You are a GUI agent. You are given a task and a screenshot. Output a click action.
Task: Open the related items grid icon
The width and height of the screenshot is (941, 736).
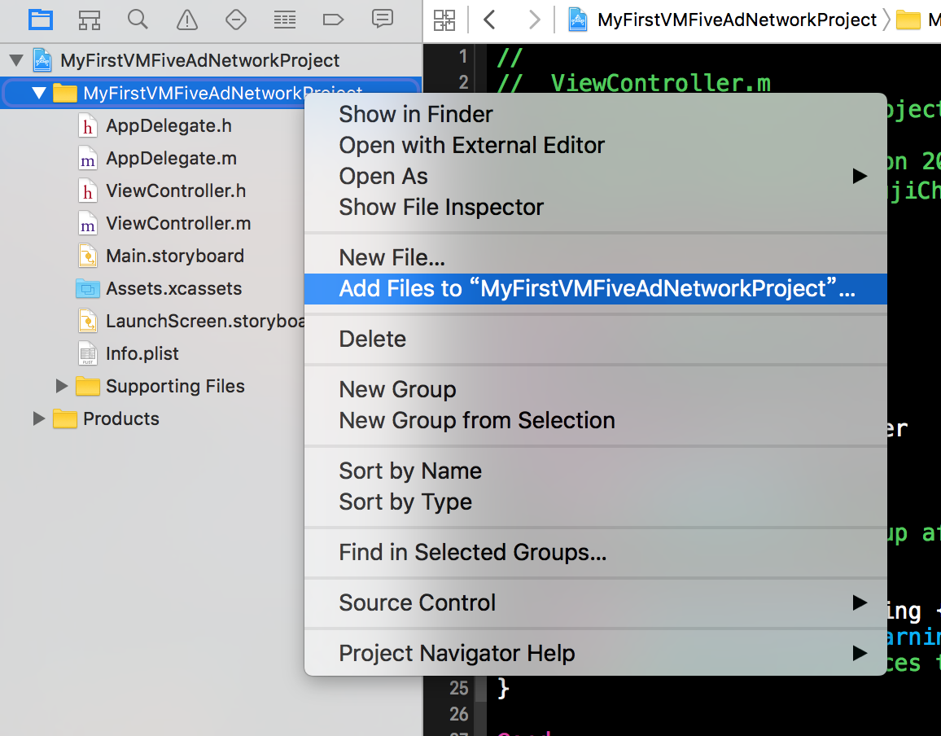coord(444,20)
